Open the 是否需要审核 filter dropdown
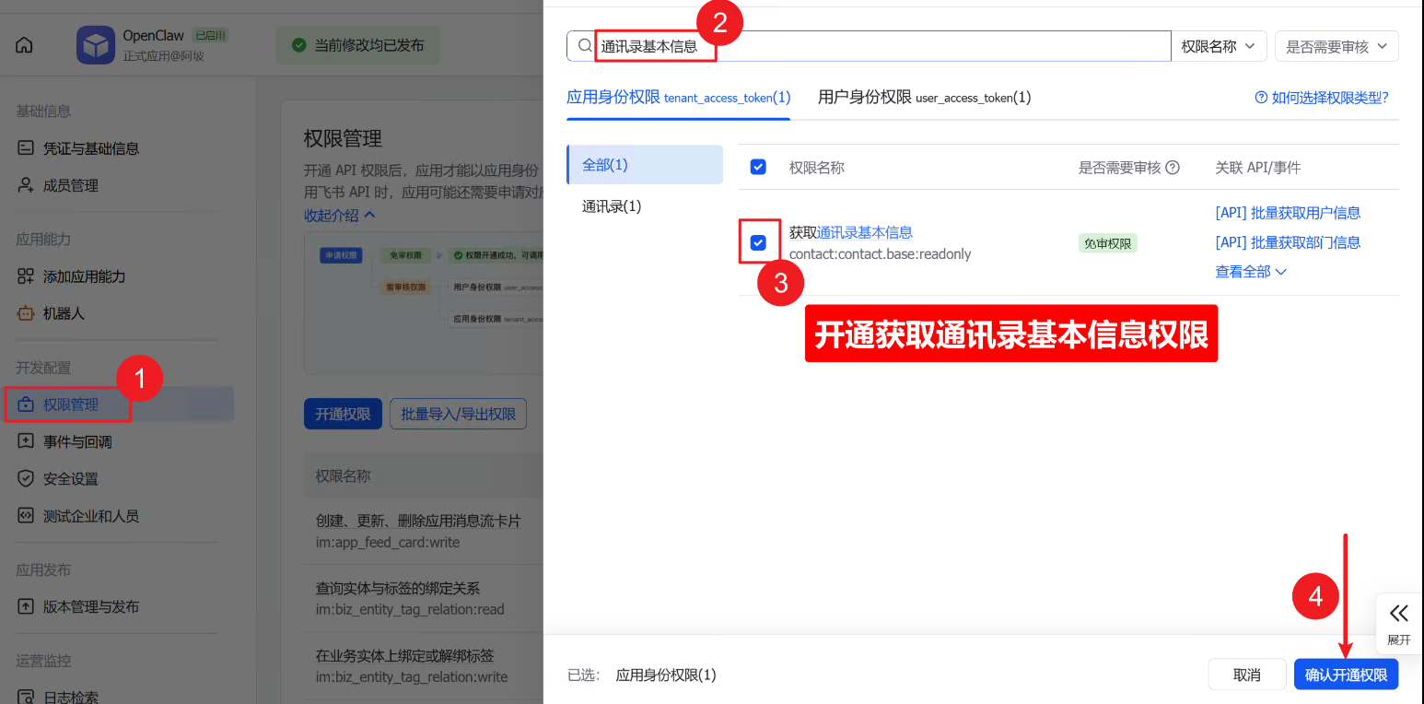The height and width of the screenshot is (704, 1424). point(1336,46)
